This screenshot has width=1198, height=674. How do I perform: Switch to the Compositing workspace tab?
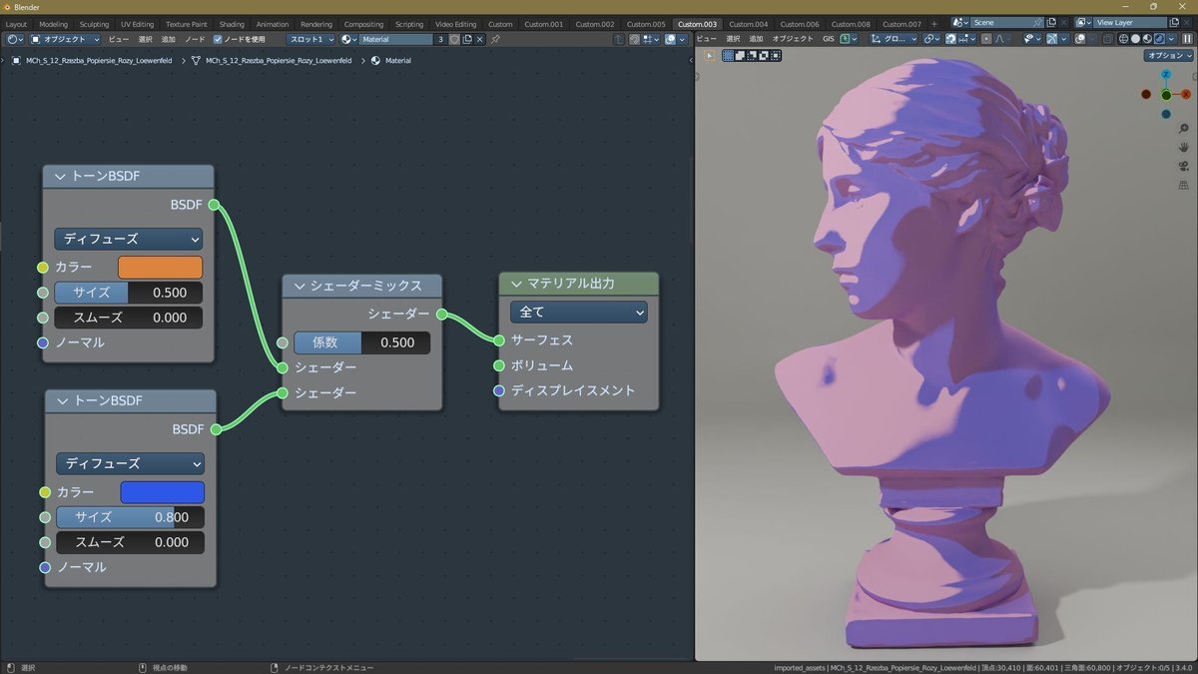pos(363,24)
